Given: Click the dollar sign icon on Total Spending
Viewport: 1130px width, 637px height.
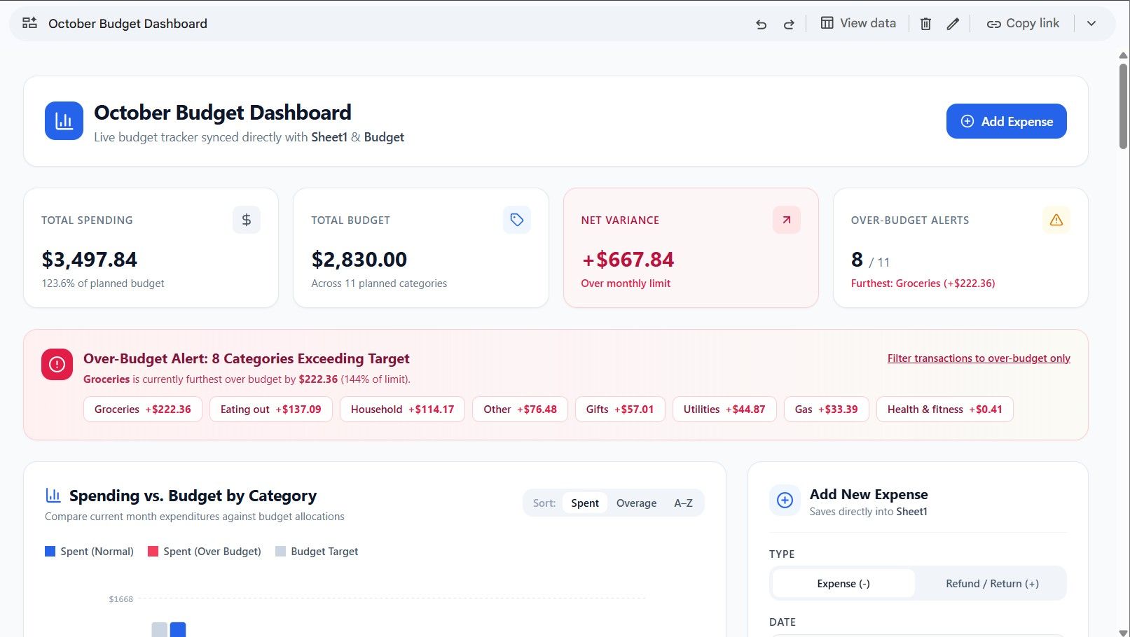Looking at the screenshot, I should point(247,220).
